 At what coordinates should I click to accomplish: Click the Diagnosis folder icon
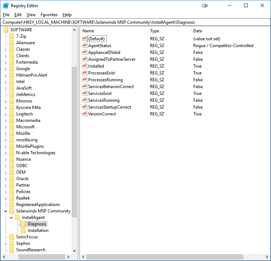point(23,224)
